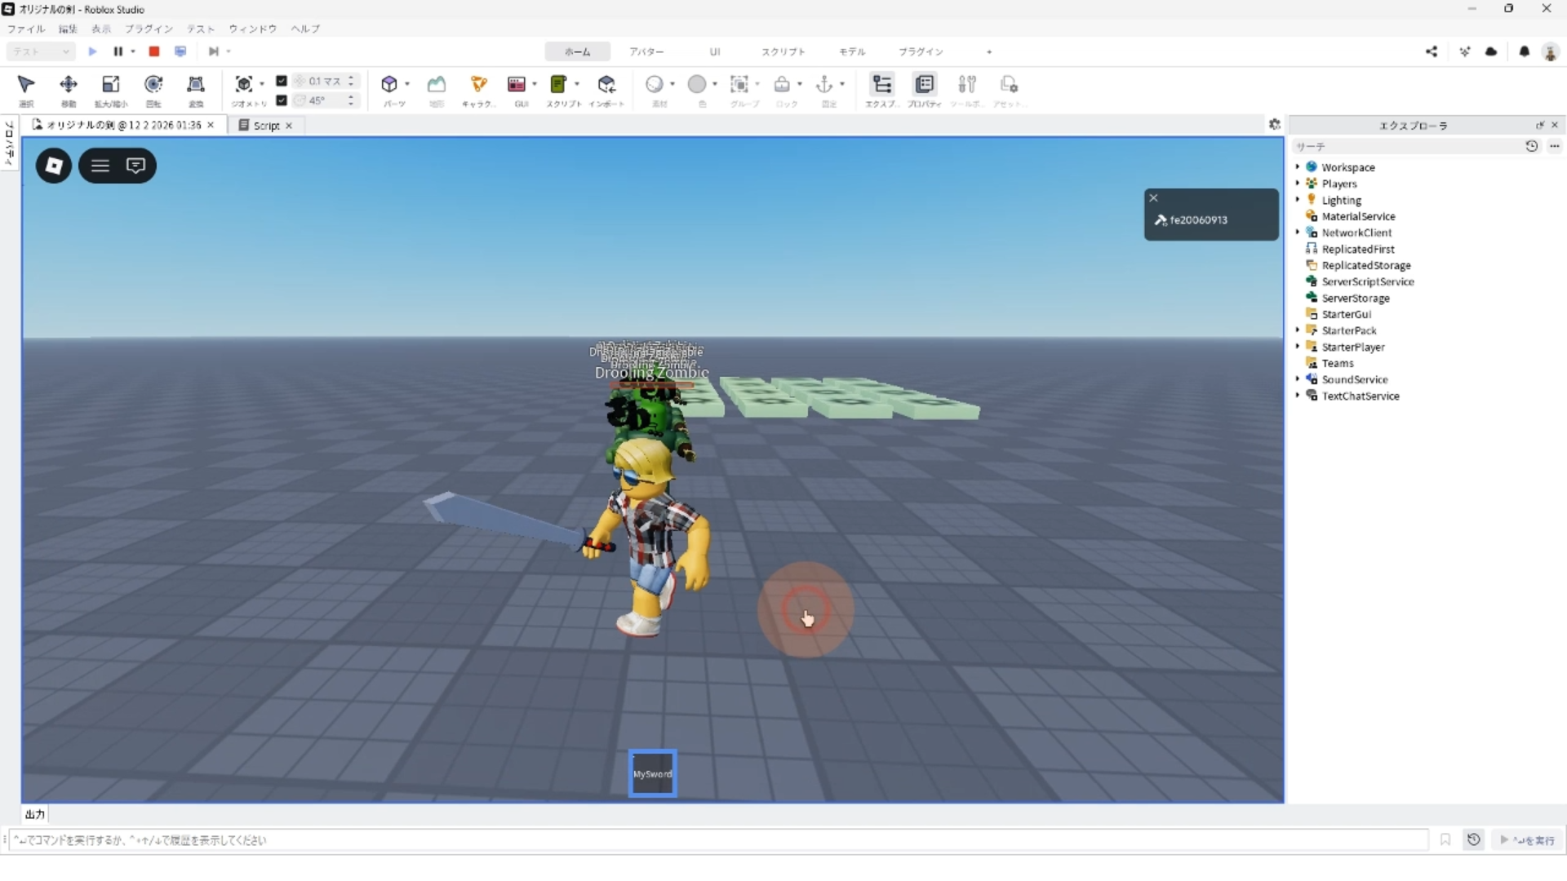Select the MySword hotbar slot
Image resolution: width=1567 pixels, height=881 pixels.
coord(652,773)
